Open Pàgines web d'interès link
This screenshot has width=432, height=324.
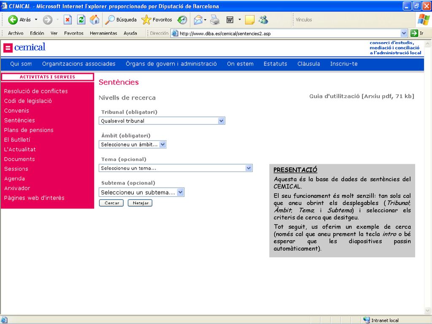[x=34, y=198]
